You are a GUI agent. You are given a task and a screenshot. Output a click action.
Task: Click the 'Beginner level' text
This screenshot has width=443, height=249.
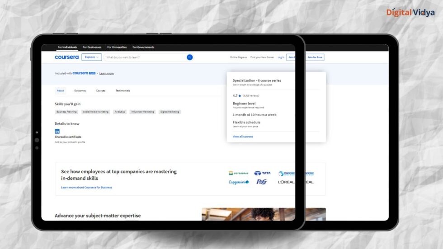click(244, 103)
